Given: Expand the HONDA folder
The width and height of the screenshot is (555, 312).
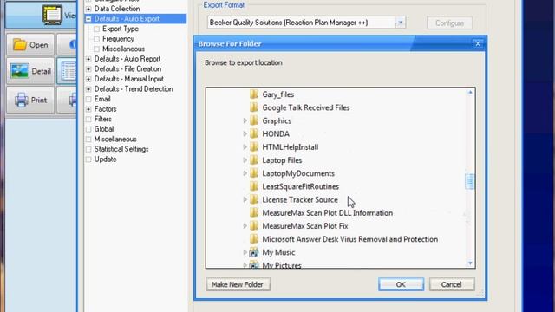Looking at the screenshot, I should tap(245, 133).
